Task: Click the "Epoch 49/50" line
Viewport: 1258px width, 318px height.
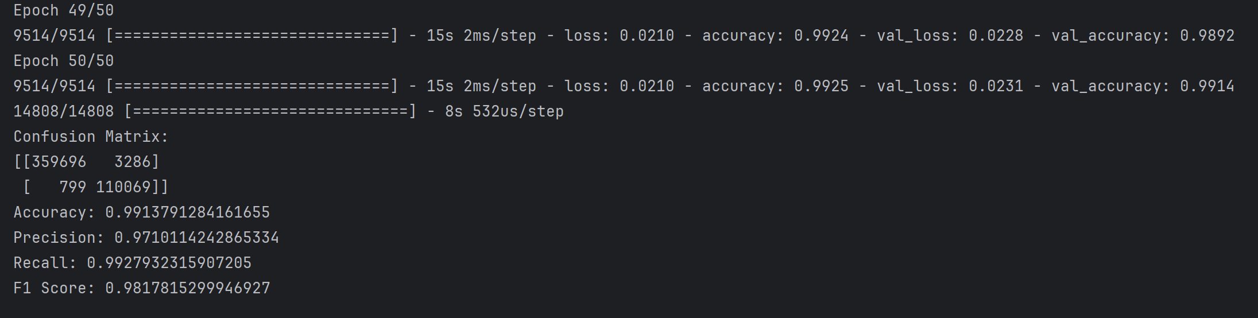Action: pos(63,10)
